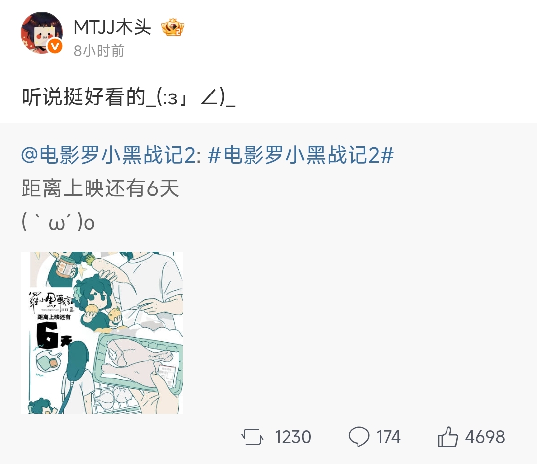This screenshot has width=537, height=468.
Task: Click the comment bubble icon
Action: click(x=359, y=437)
